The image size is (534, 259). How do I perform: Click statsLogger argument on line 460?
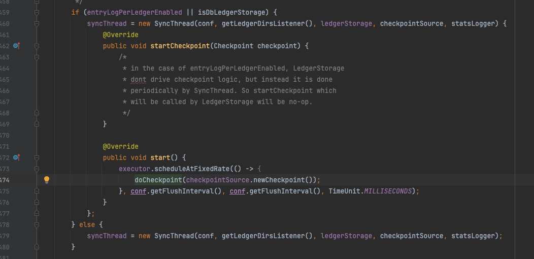click(x=473, y=24)
